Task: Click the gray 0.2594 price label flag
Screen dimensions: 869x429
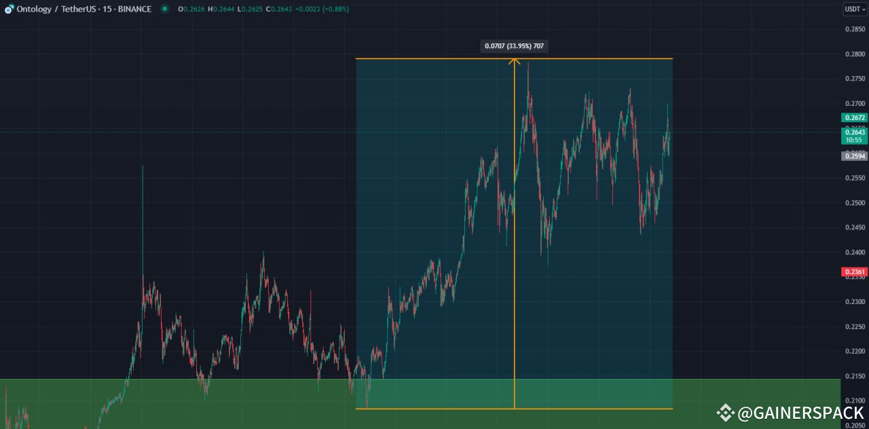Action: point(853,156)
